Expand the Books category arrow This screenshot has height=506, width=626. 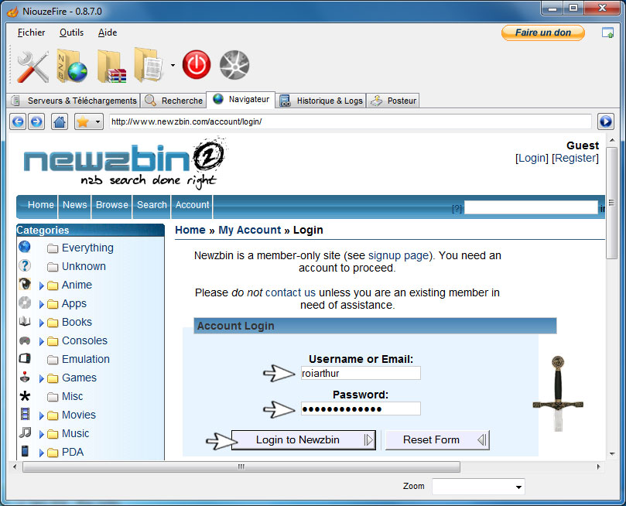coord(41,323)
